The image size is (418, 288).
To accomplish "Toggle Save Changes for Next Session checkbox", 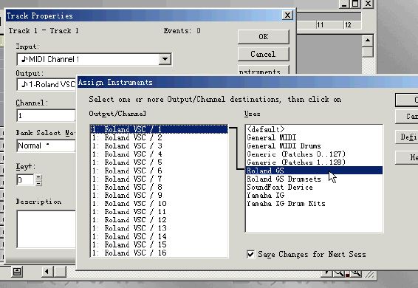I will click(x=250, y=254).
